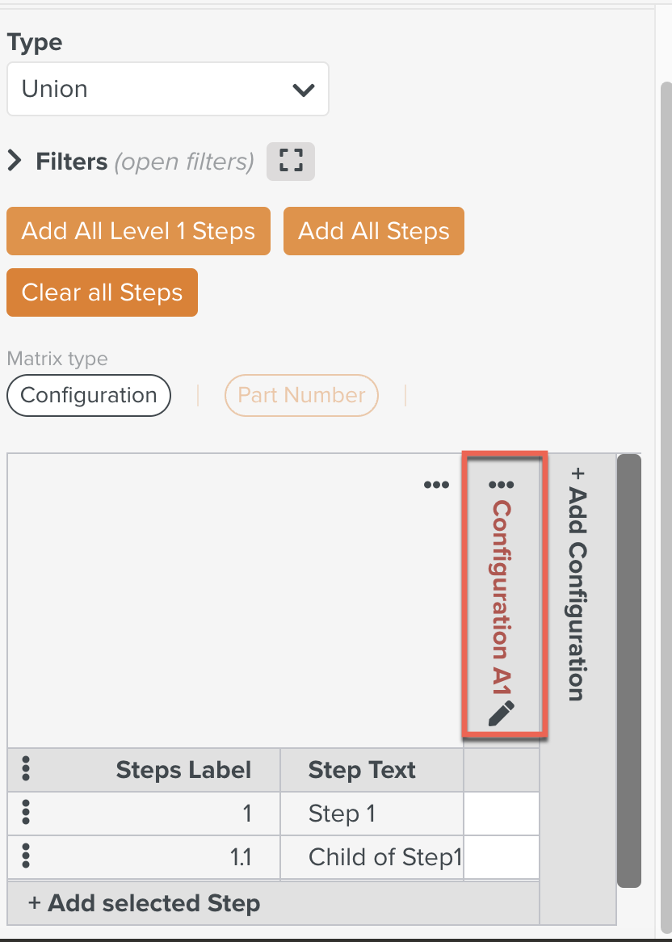Open three-dot menu for Step 1 row
The image size is (672, 942).
tap(26, 812)
